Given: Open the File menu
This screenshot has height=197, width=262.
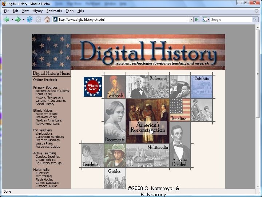Looking at the screenshot, I should (6, 11).
